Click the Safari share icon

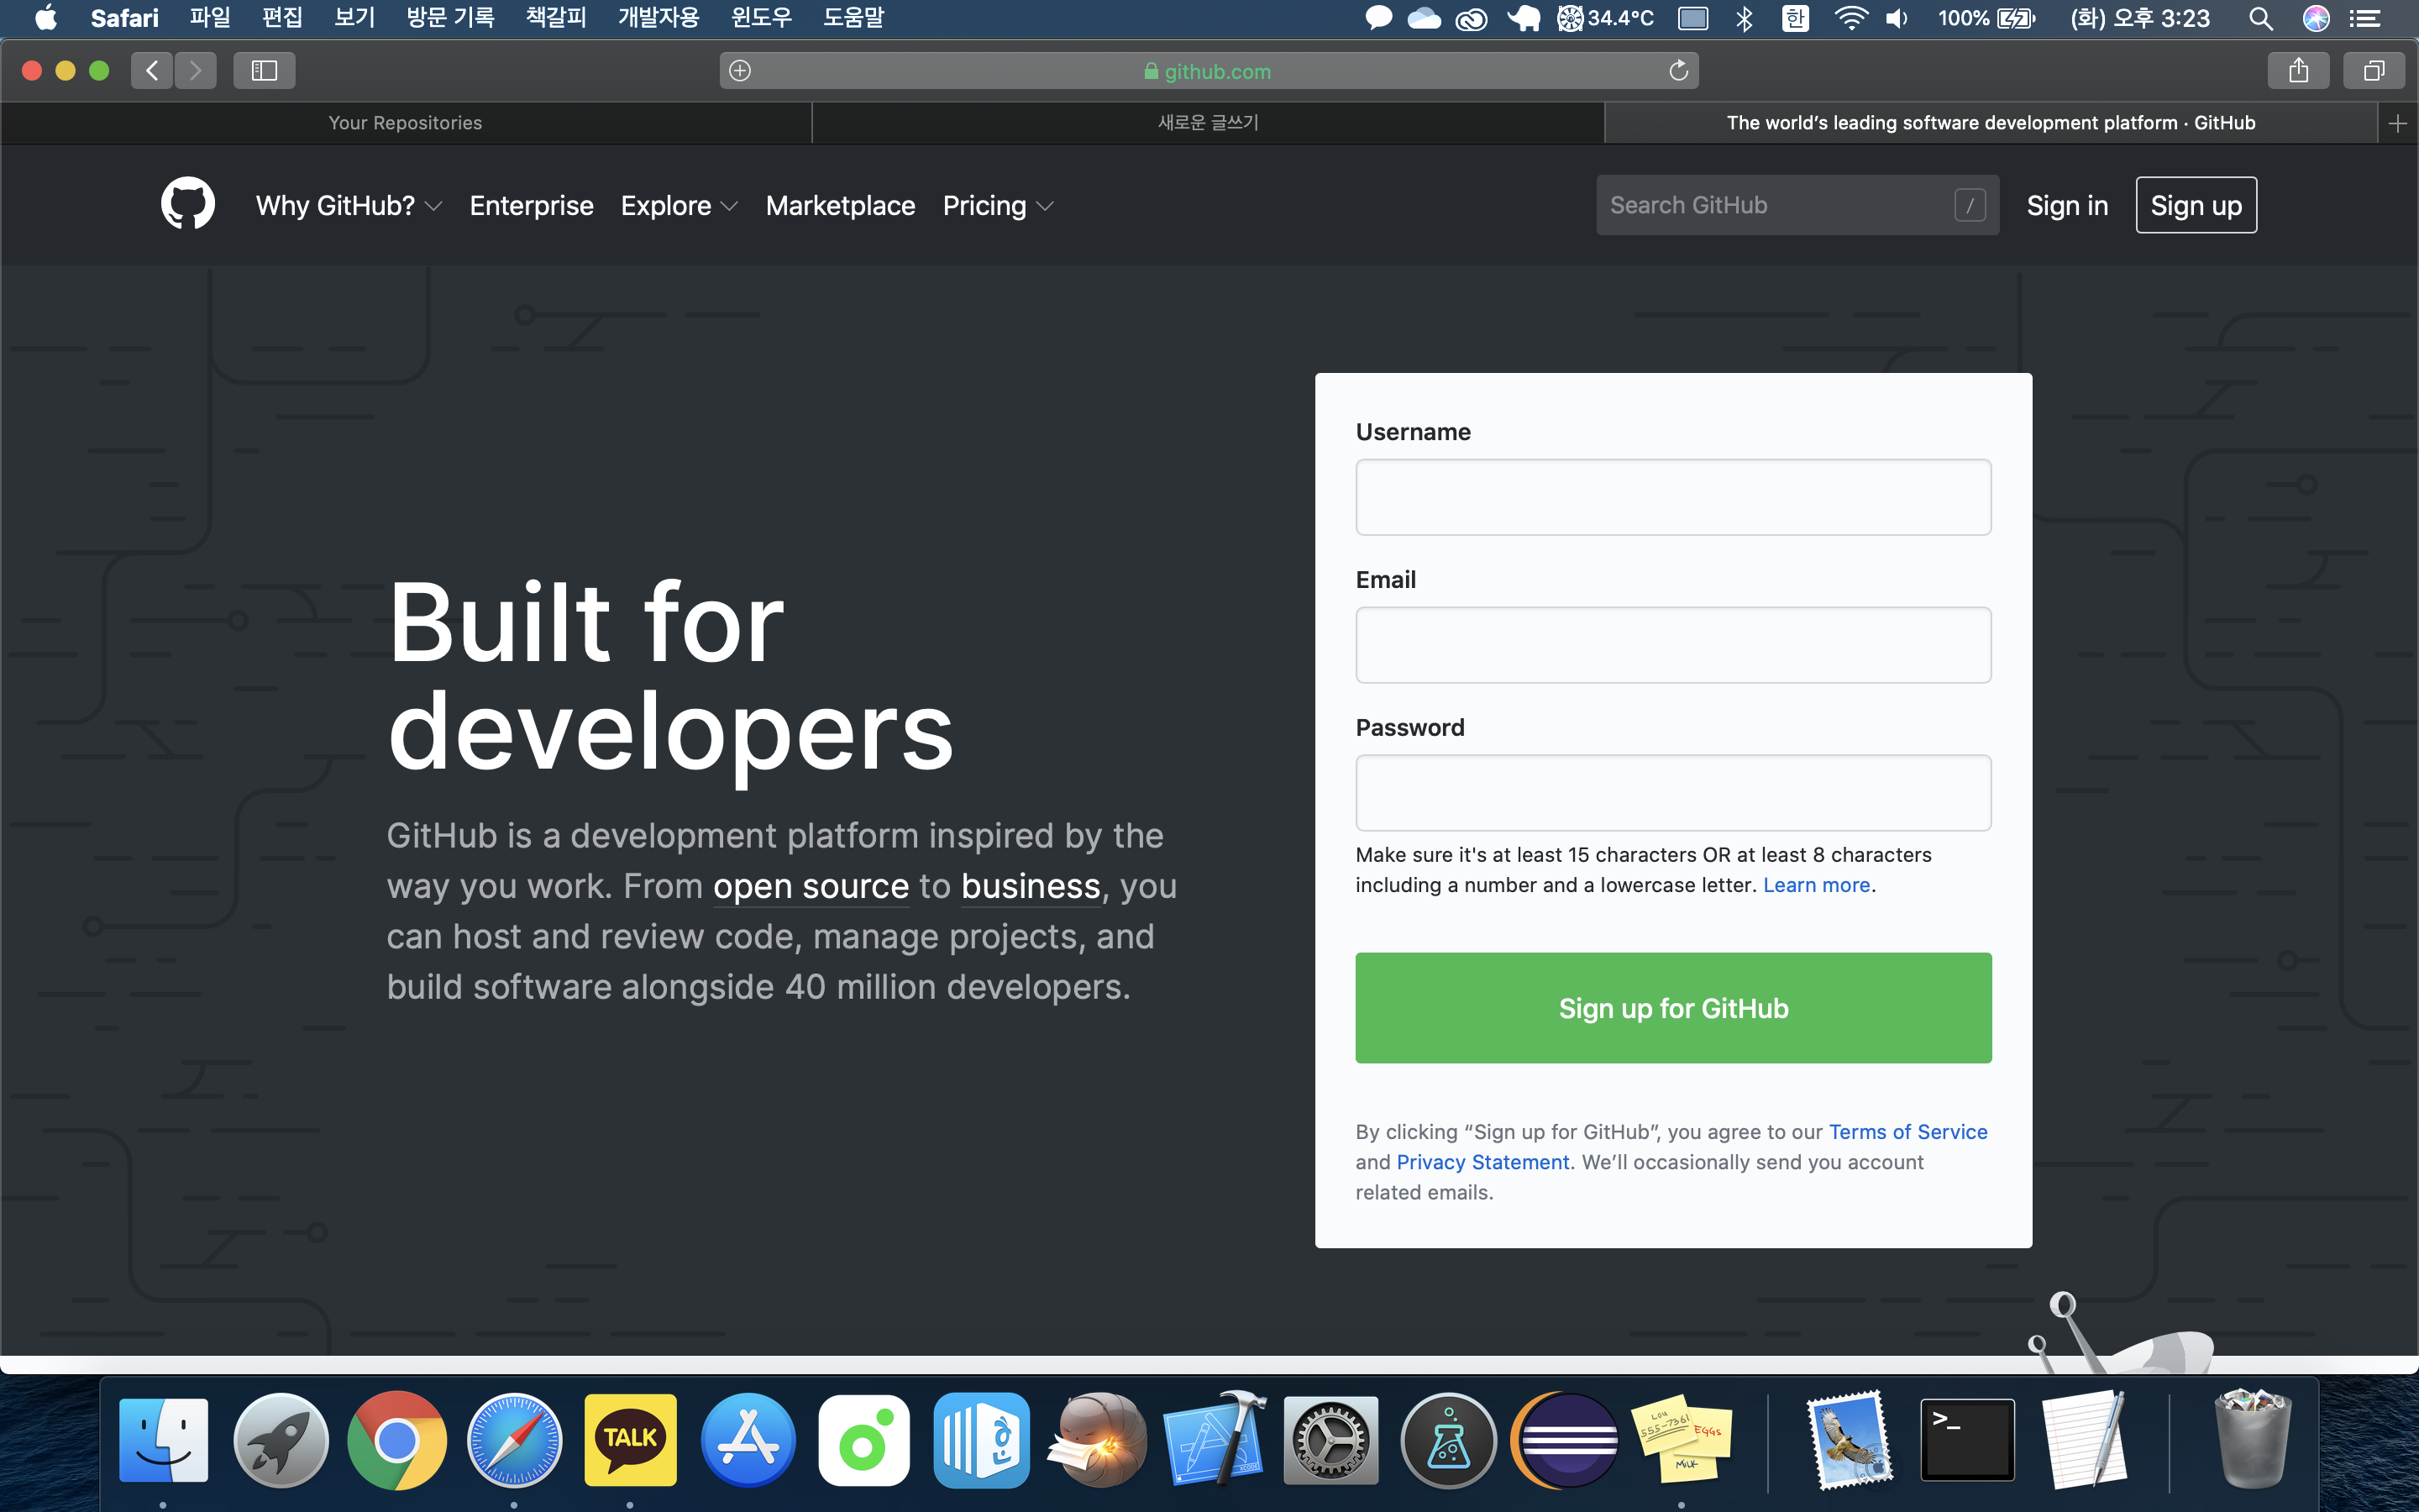pos(2298,71)
